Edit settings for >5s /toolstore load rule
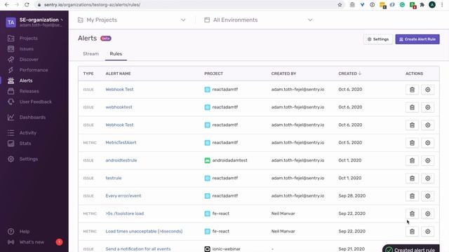449x252 pixels. tap(427, 213)
